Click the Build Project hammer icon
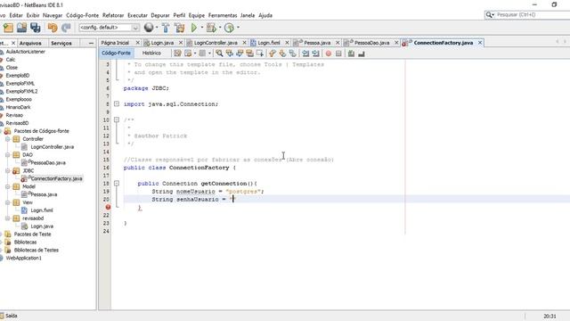The width and height of the screenshot is (570, 321). point(166,28)
